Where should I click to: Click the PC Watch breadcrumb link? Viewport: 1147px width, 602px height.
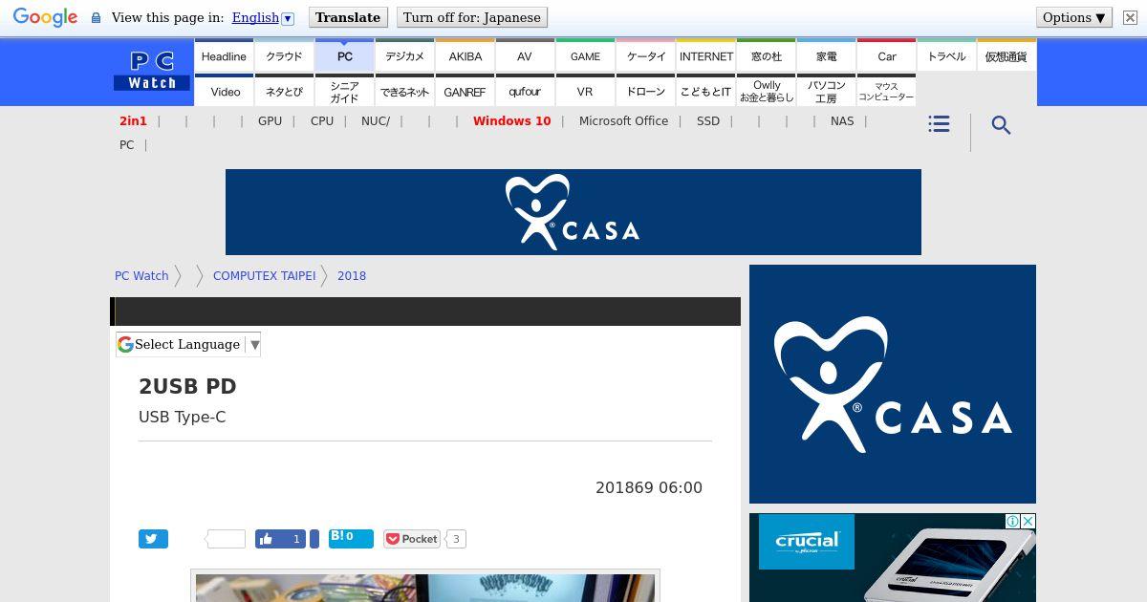pyautogui.click(x=141, y=275)
